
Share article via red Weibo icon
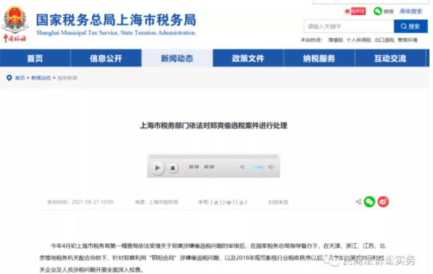click(383, 202)
